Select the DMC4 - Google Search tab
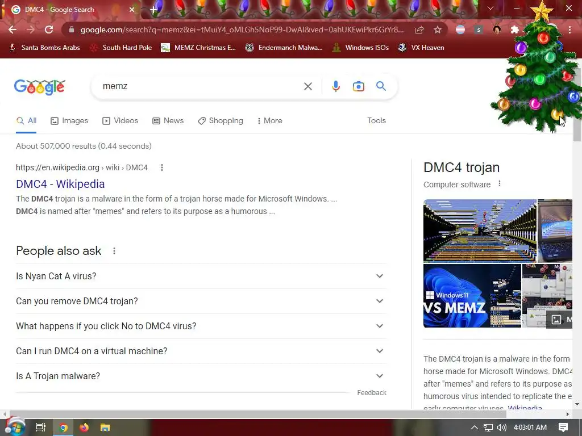This screenshot has width=582, height=436. [70, 10]
